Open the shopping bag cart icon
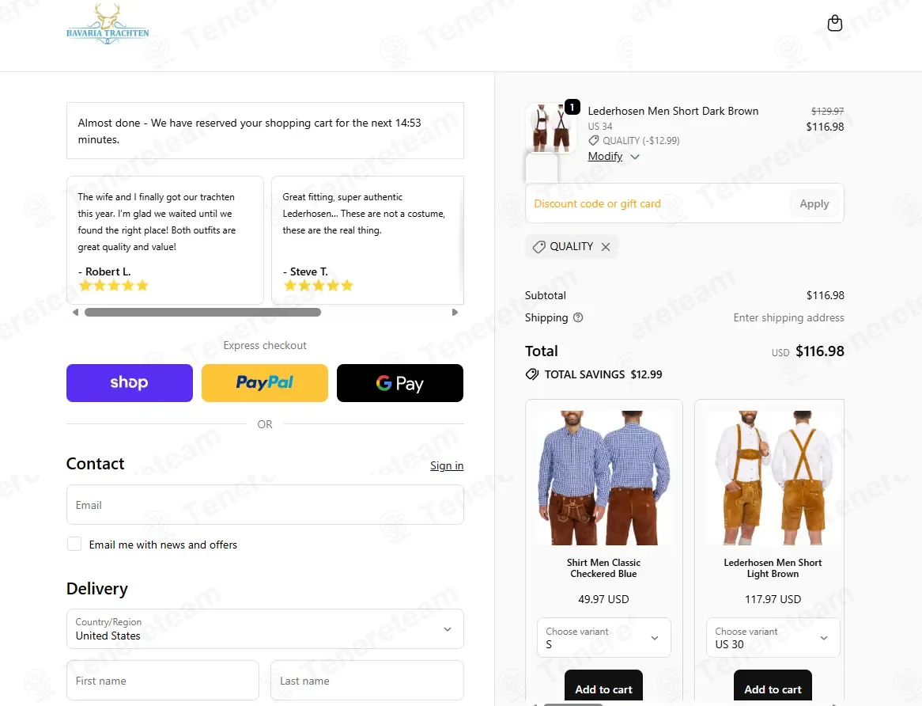The height and width of the screenshot is (706, 922). coord(834,24)
